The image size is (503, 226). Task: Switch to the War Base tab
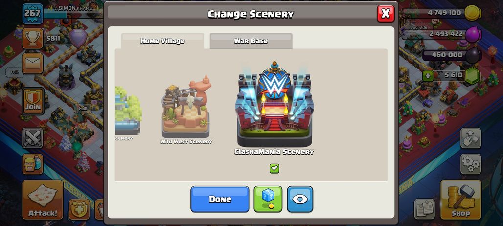click(x=251, y=41)
